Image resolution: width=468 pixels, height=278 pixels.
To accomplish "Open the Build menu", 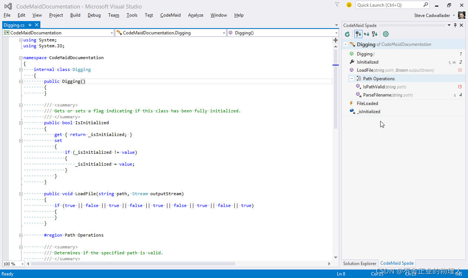I will (x=75, y=15).
